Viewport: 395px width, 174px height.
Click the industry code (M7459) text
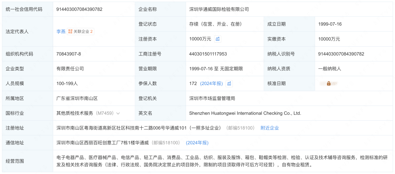[x=105, y=113]
